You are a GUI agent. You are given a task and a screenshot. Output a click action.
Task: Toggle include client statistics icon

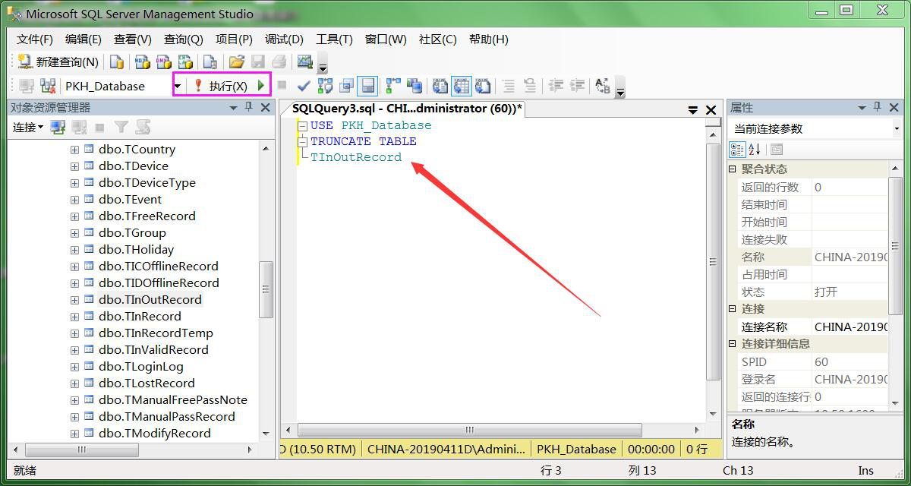coord(414,86)
